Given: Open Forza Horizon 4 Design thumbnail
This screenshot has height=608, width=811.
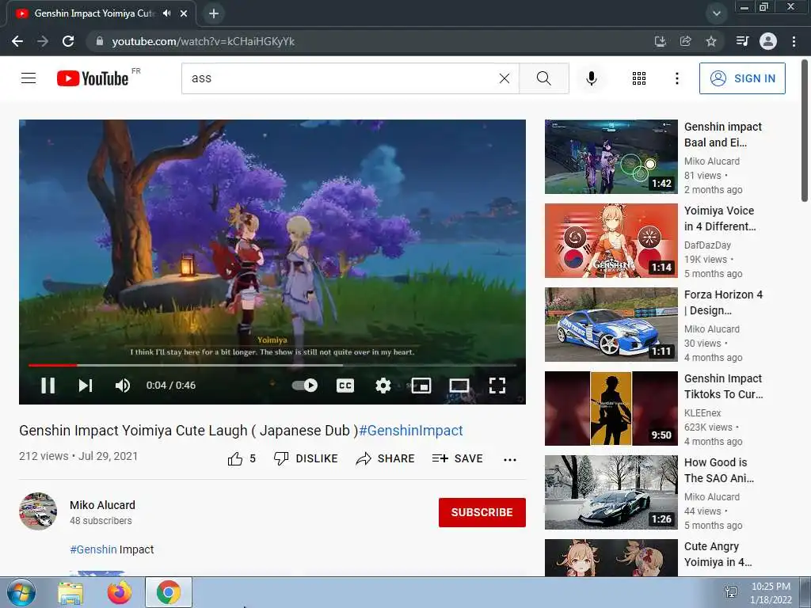Looking at the screenshot, I should 611,324.
